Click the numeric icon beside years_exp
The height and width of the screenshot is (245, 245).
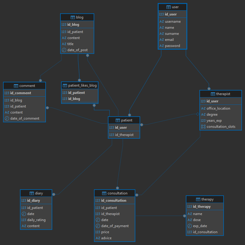[203, 121]
